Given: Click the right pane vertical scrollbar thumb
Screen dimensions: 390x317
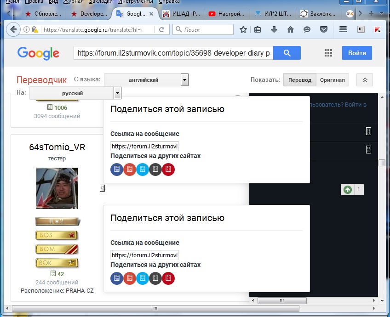Looking at the screenshot, I should tap(382, 163).
